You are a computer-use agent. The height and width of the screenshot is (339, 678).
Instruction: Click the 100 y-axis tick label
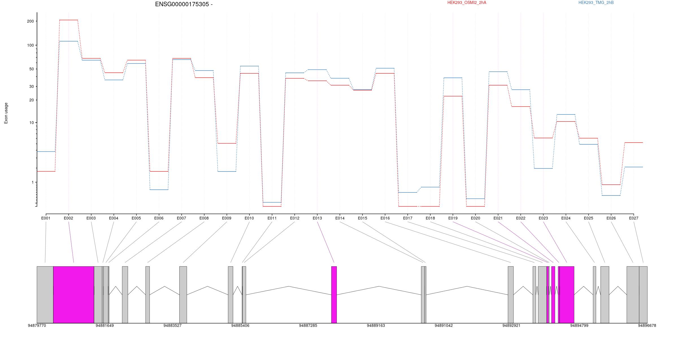click(x=30, y=45)
